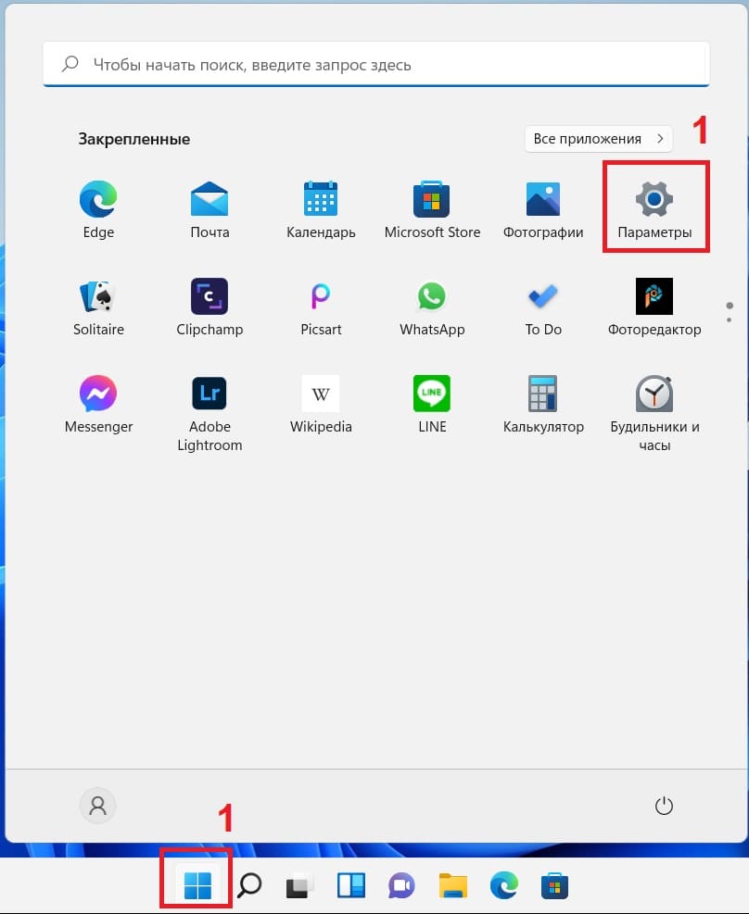The height and width of the screenshot is (914, 749).
Task: Open Microsoft Store from pinned apps
Action: [x=432, y=210]
